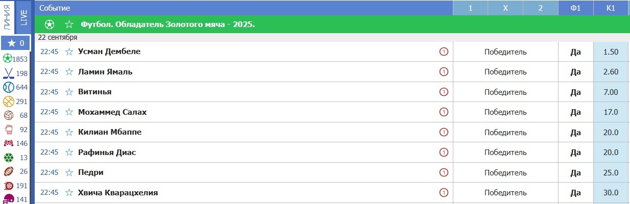Click the 20.0 odds cell for Рафинья Диас

(x=611, y=152)
